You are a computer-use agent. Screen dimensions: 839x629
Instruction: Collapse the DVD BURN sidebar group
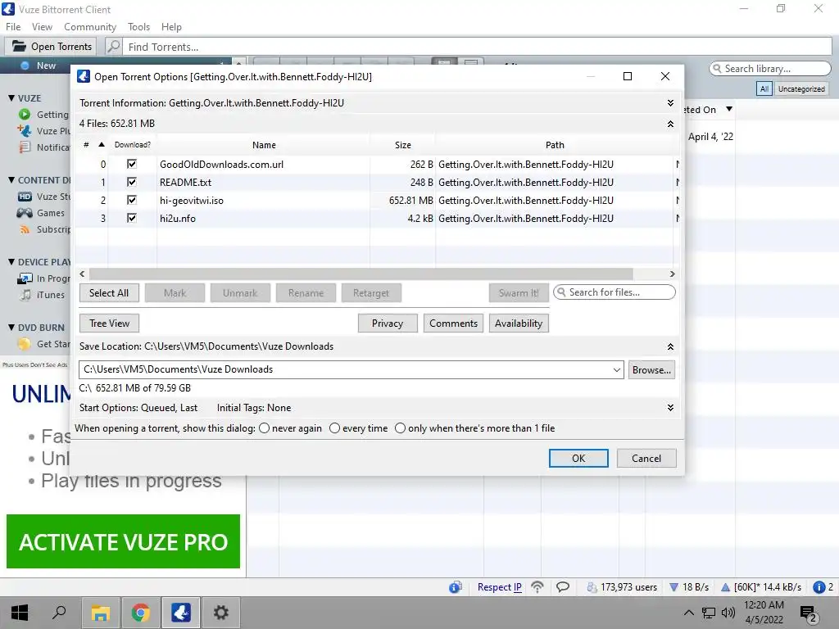click(x=11, y=328)
